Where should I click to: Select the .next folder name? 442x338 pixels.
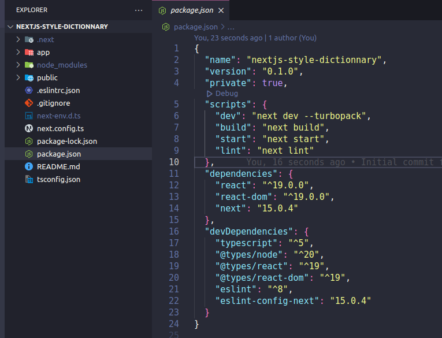(46, 40)
